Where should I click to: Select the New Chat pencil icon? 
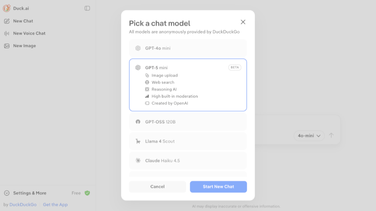[x=7, y=21]
